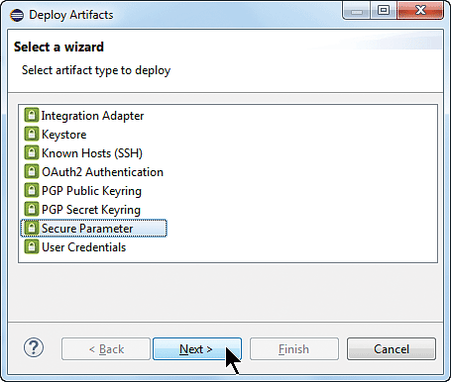451x382 pixels.
Task: Click the Secure Parameter lock icon
Action: (32, 229)
